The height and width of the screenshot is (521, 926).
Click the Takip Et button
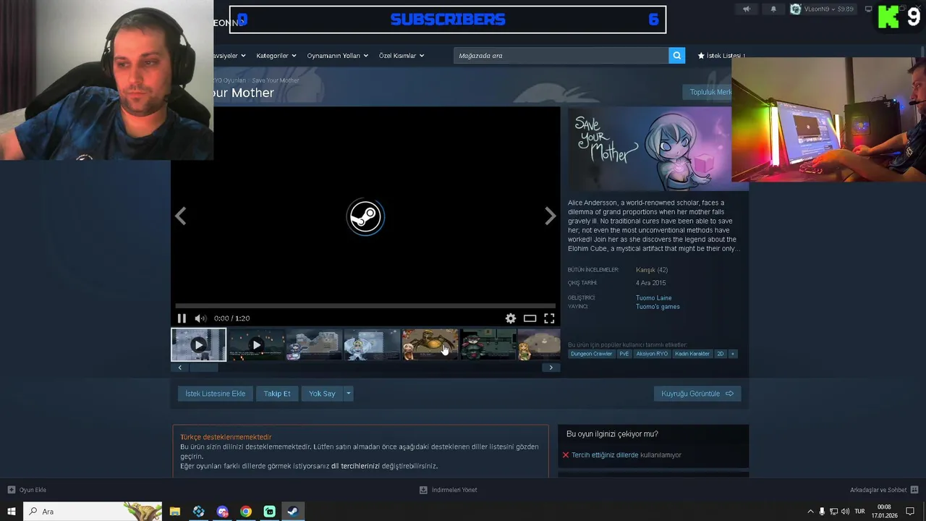[277, 394]
